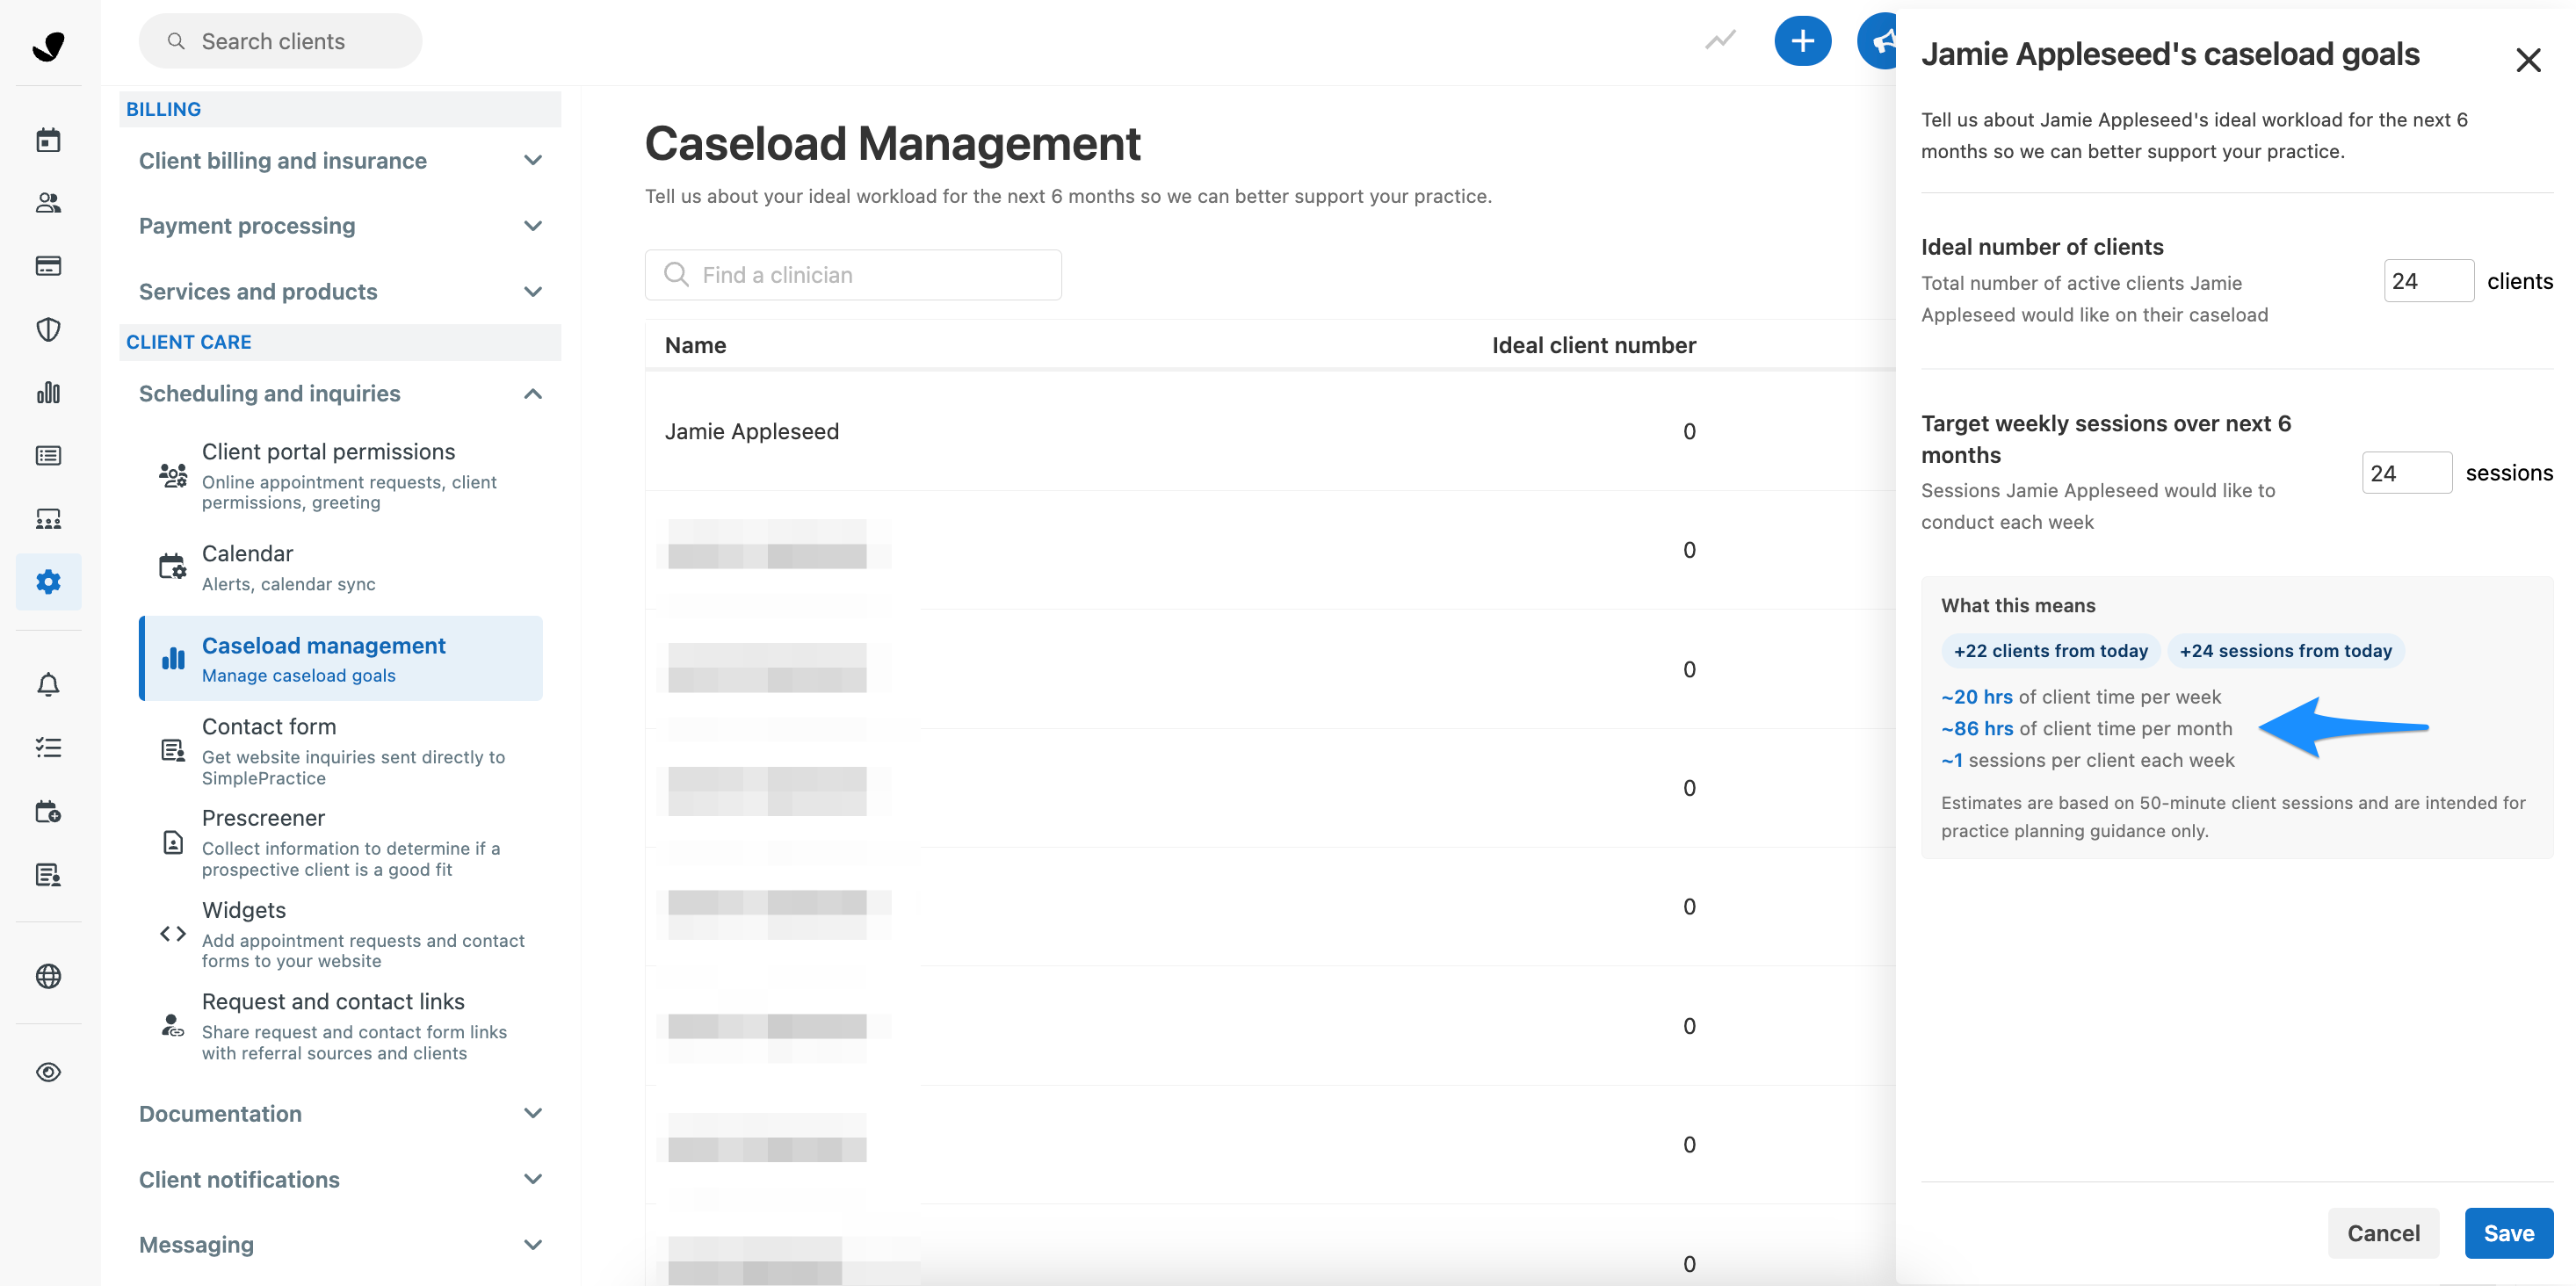Open the Insurance shield icon in left rail
This screenshot has height=1286, width=2576.
(x=48, y=329)
